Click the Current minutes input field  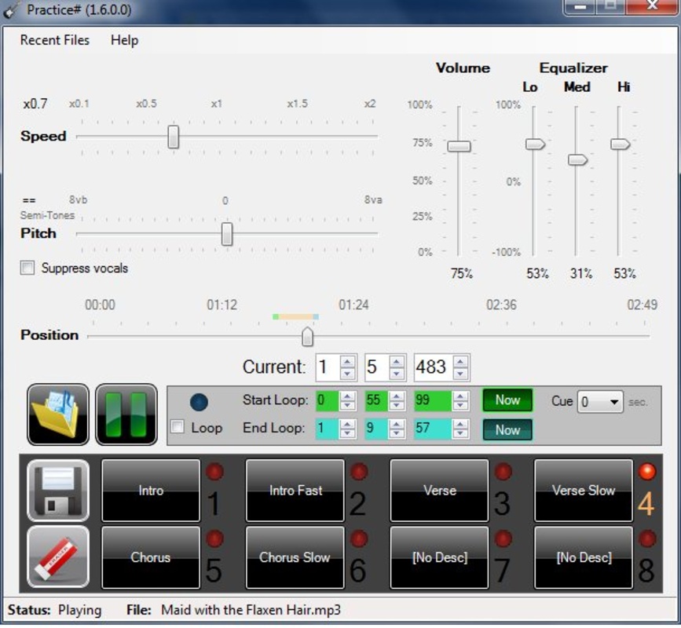328,367
